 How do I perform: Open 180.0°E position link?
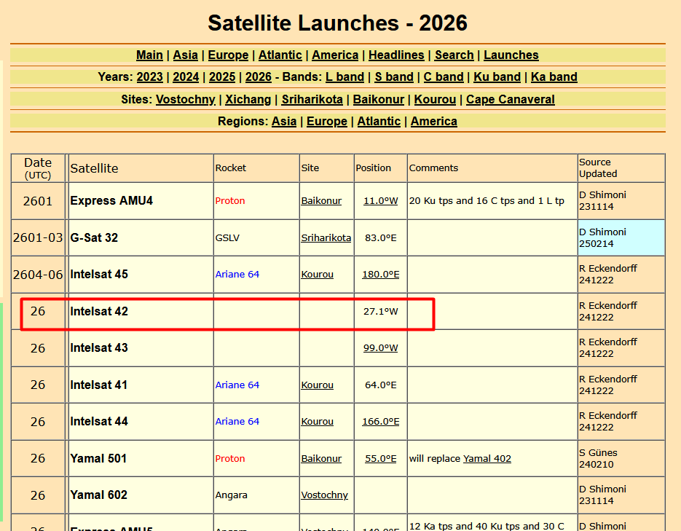click(380, 275)
